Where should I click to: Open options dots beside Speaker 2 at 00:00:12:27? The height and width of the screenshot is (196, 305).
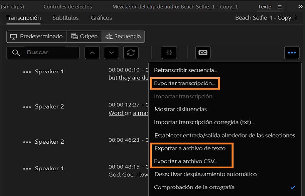pyautogui.click(x=27, y=107)
